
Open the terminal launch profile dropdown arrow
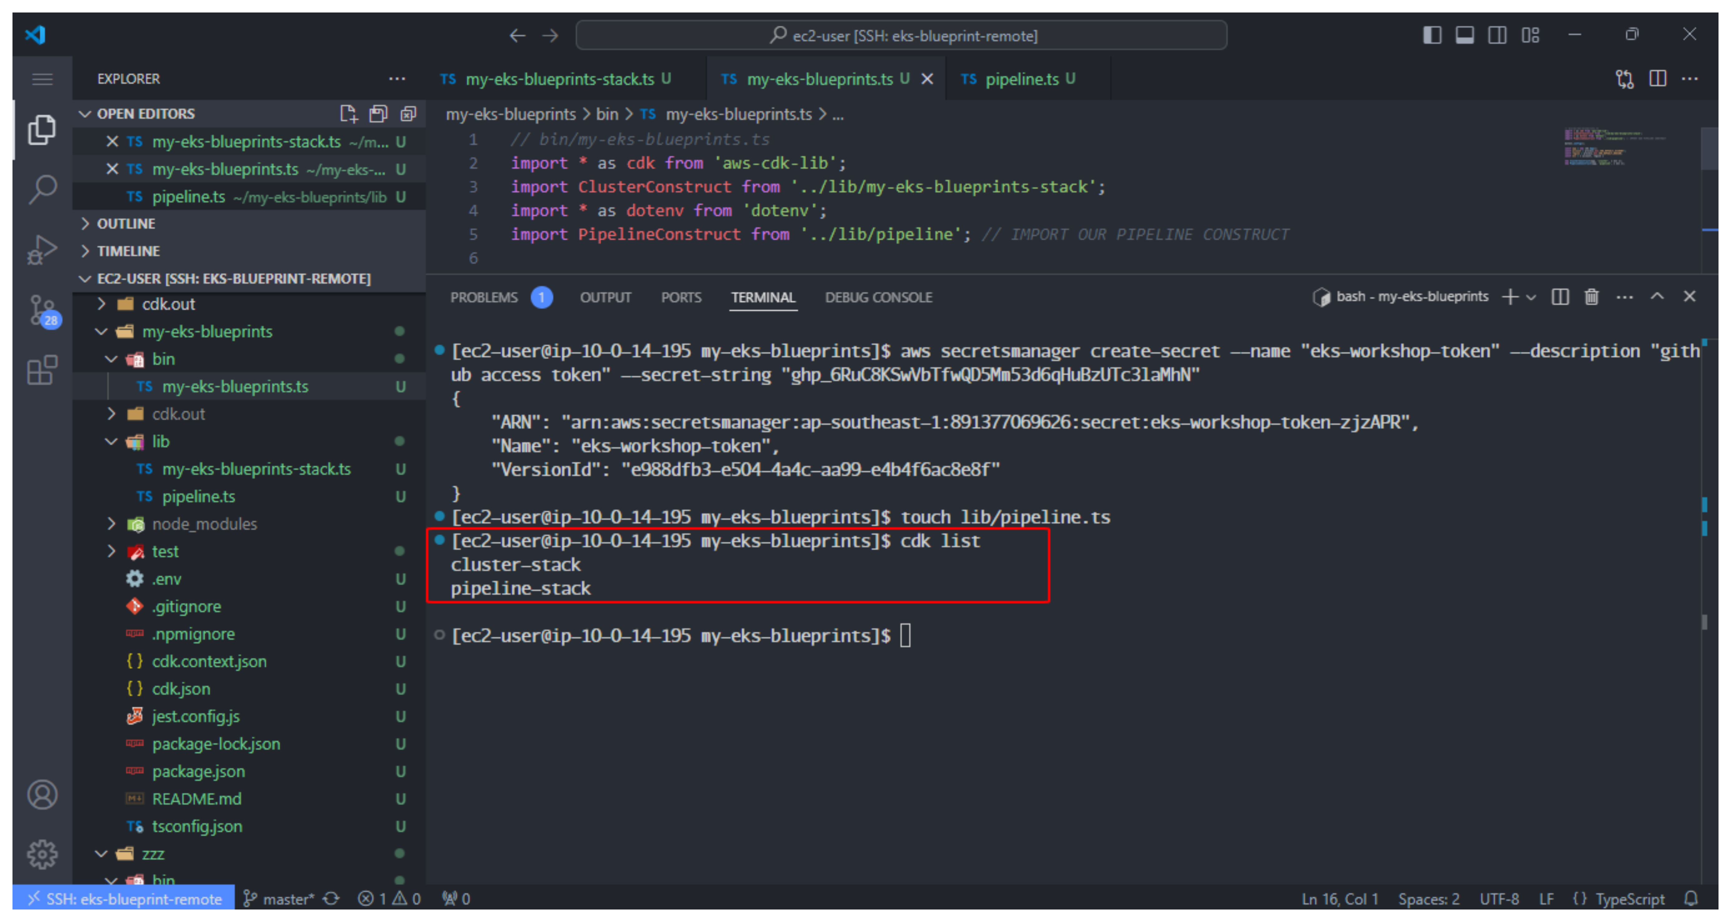click(x=1531, y=297)
